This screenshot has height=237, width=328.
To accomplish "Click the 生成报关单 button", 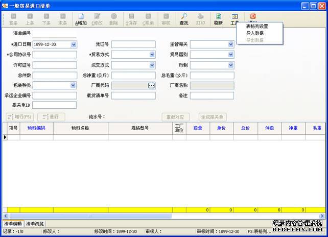I will coord(213,116).
